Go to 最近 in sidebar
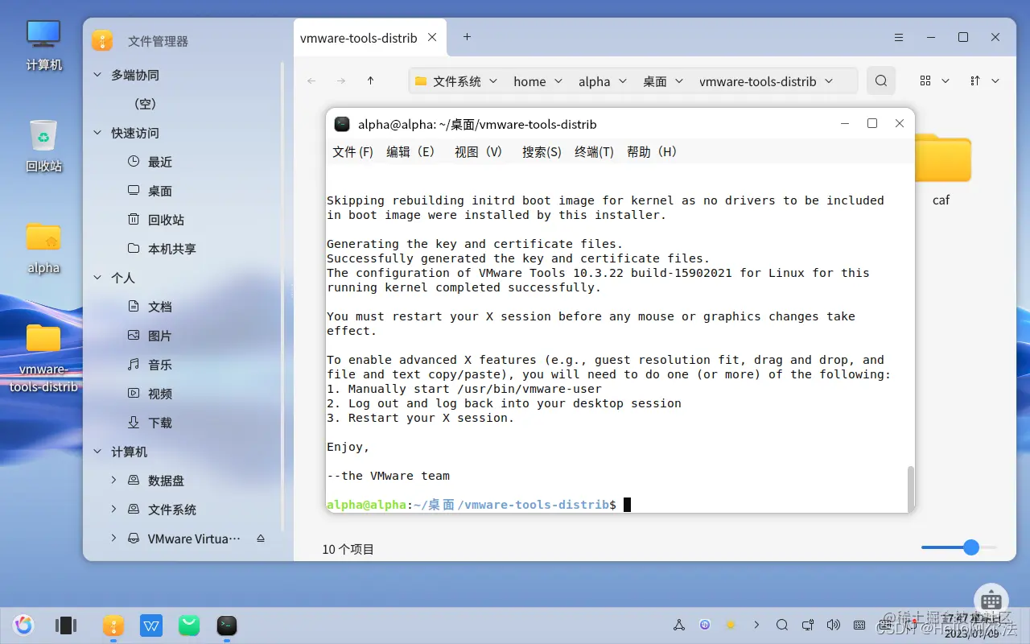1030x644 pixels. click(160, 162)
